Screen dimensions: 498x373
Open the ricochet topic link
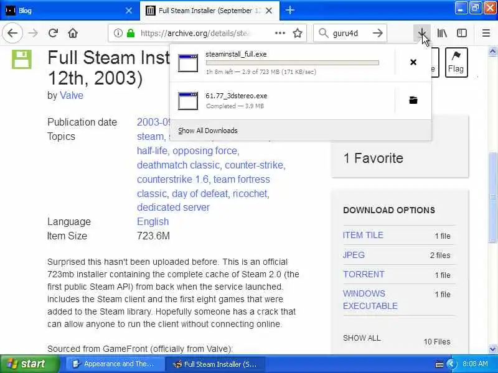click(250, 193)
